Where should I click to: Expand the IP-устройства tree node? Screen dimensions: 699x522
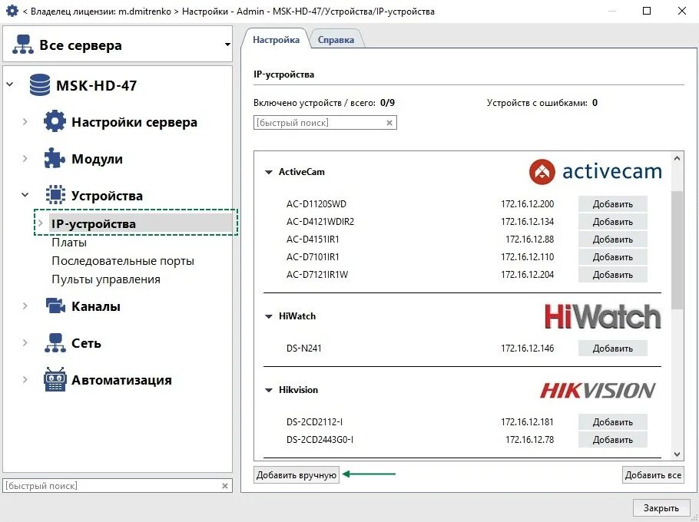[41, 223]
